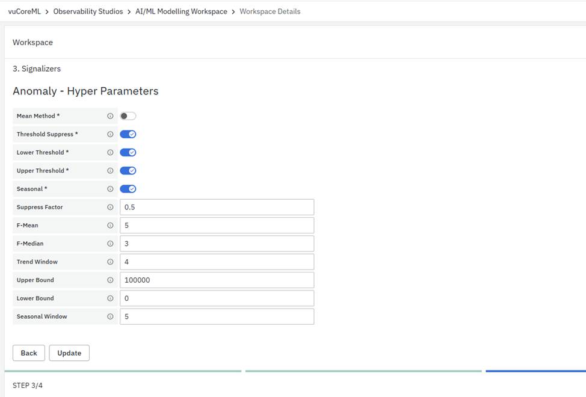Viewport: 586px width, 397px height.
Task: Navigate to AI/ML Modelling Workspace breadcrumb
Action: 181,11
